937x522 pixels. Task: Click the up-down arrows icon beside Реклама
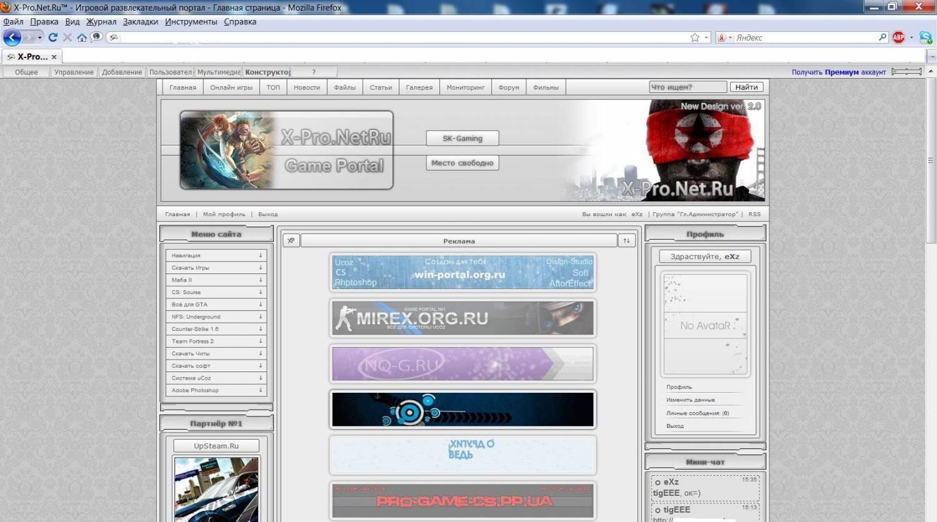point(626,240)
